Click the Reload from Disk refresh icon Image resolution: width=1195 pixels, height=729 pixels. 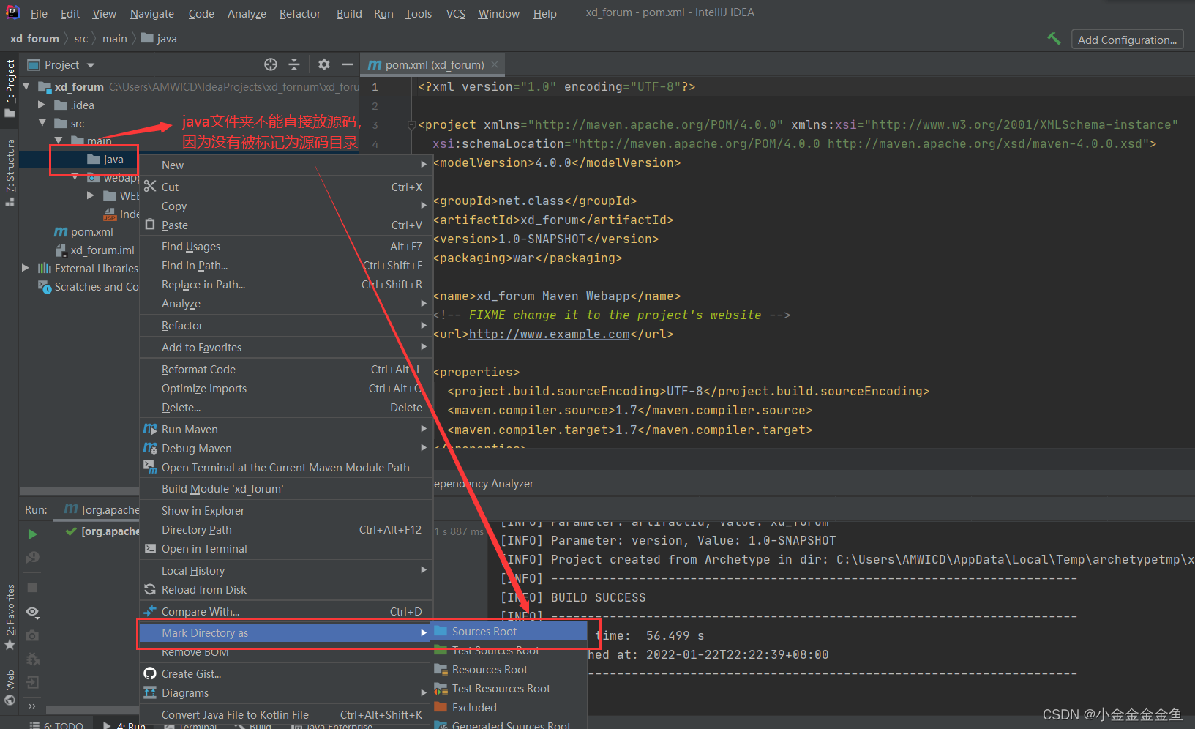pos(150,589)
